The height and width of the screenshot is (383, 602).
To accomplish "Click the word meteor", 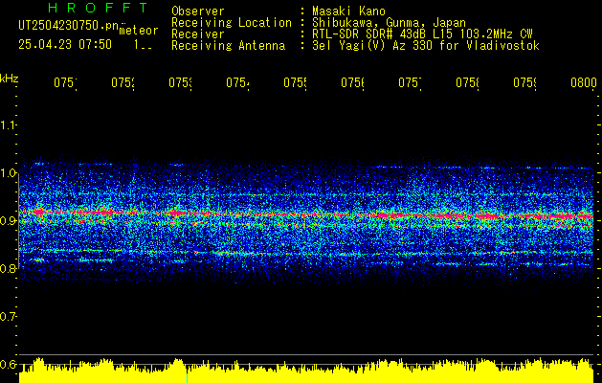I will pyautogui.click(x=139, y=30).
